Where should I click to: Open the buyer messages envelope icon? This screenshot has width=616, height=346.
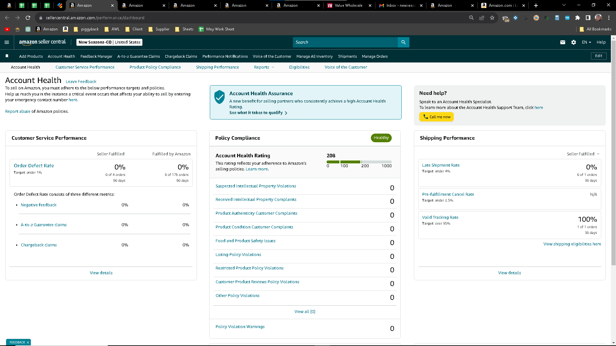tap(563, 42)
